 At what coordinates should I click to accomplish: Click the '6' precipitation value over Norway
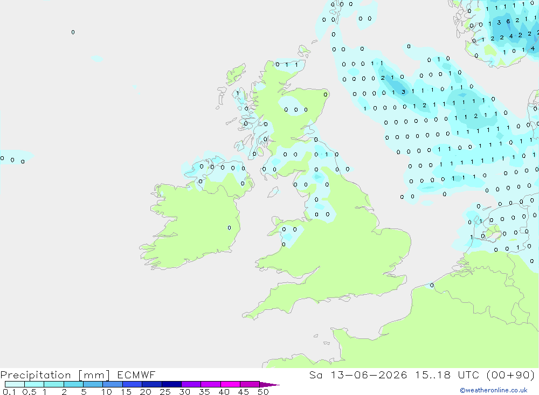click(x=508, y=22)
